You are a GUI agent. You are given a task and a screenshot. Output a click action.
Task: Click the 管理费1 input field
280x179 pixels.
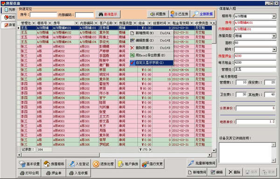coord(241,82)
